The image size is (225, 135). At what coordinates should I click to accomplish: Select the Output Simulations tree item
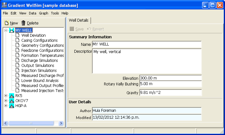(x=38, y=66)
